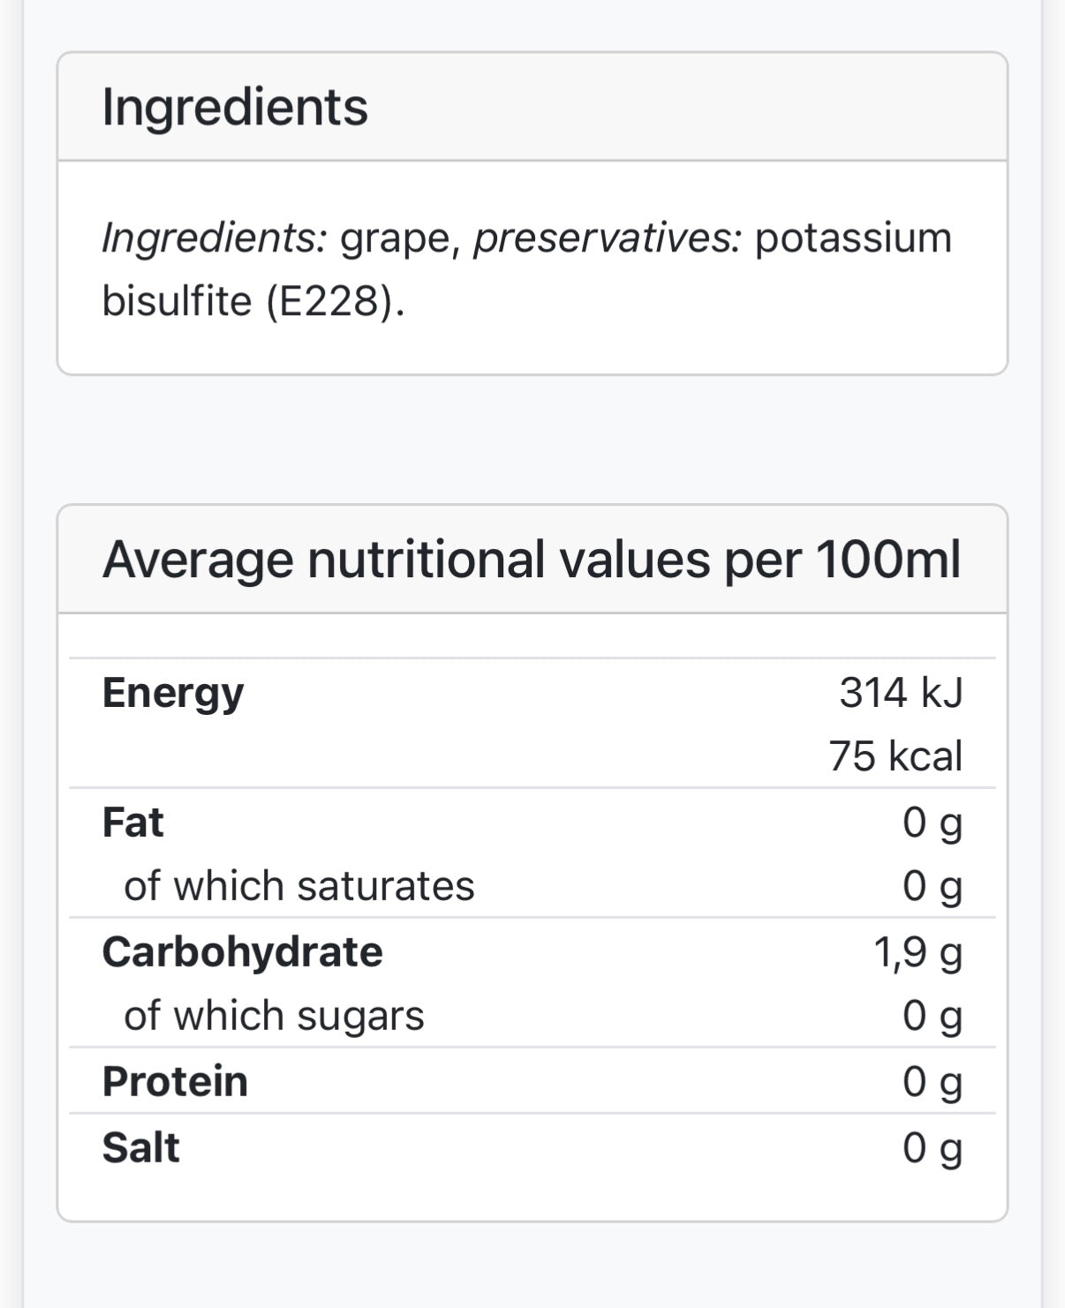Click the Salt 0 g value

(932, 1148)
